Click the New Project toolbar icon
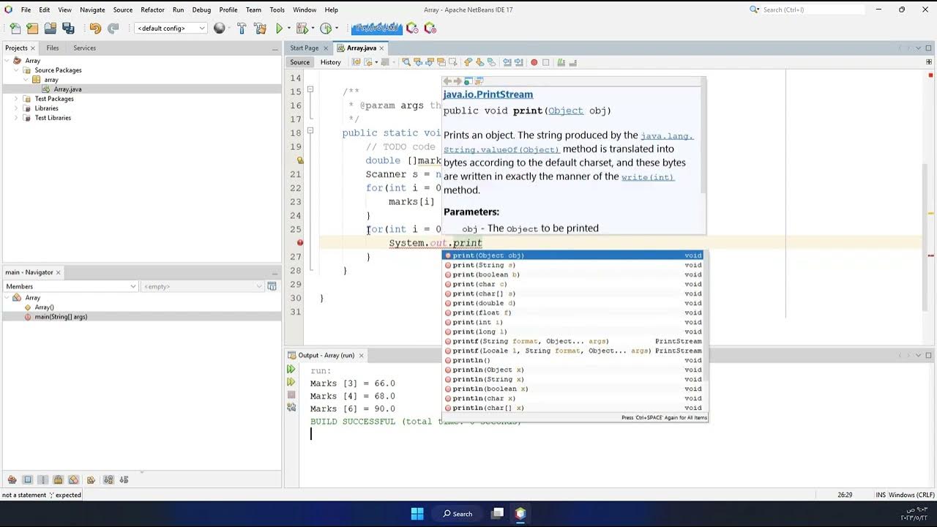 32,28
